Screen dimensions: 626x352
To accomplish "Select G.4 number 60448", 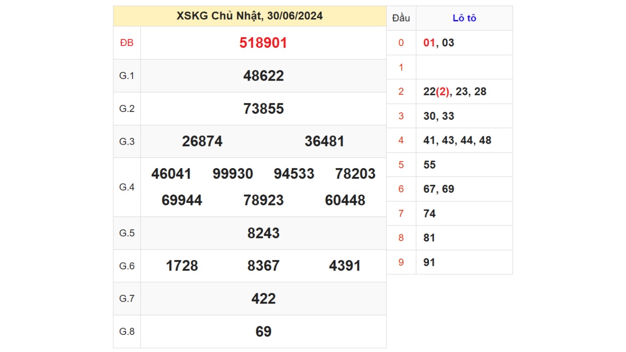I will pyautogui.click(x=345, y=200).
